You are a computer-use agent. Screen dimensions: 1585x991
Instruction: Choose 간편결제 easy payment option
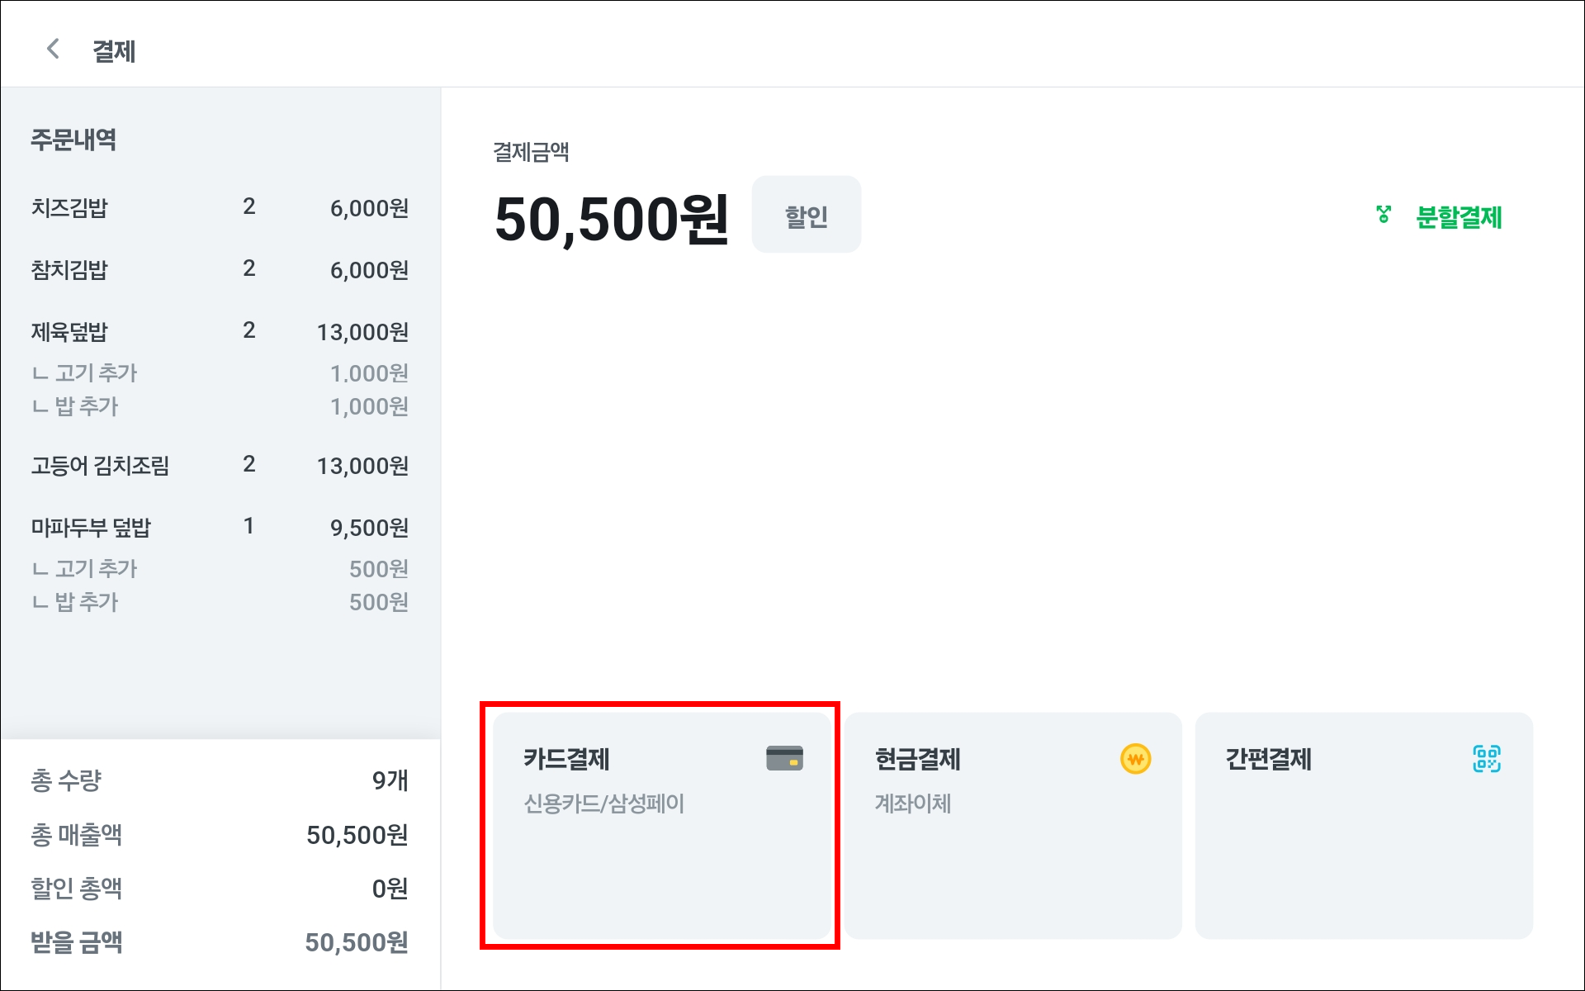coord(1363,824)
